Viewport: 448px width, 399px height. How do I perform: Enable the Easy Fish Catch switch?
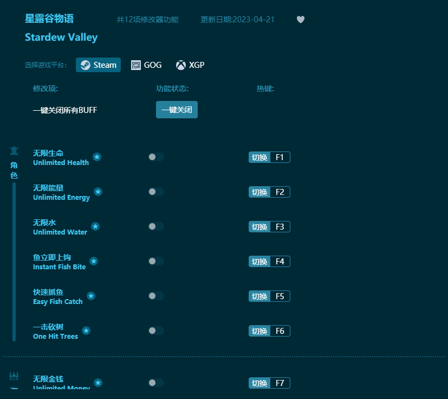156,296
